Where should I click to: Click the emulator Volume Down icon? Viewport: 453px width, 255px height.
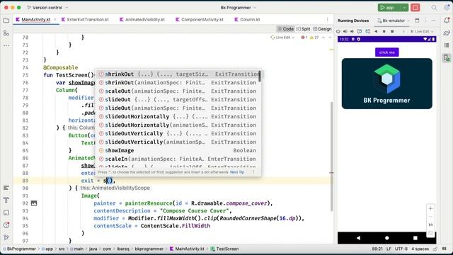coord(352,31)
